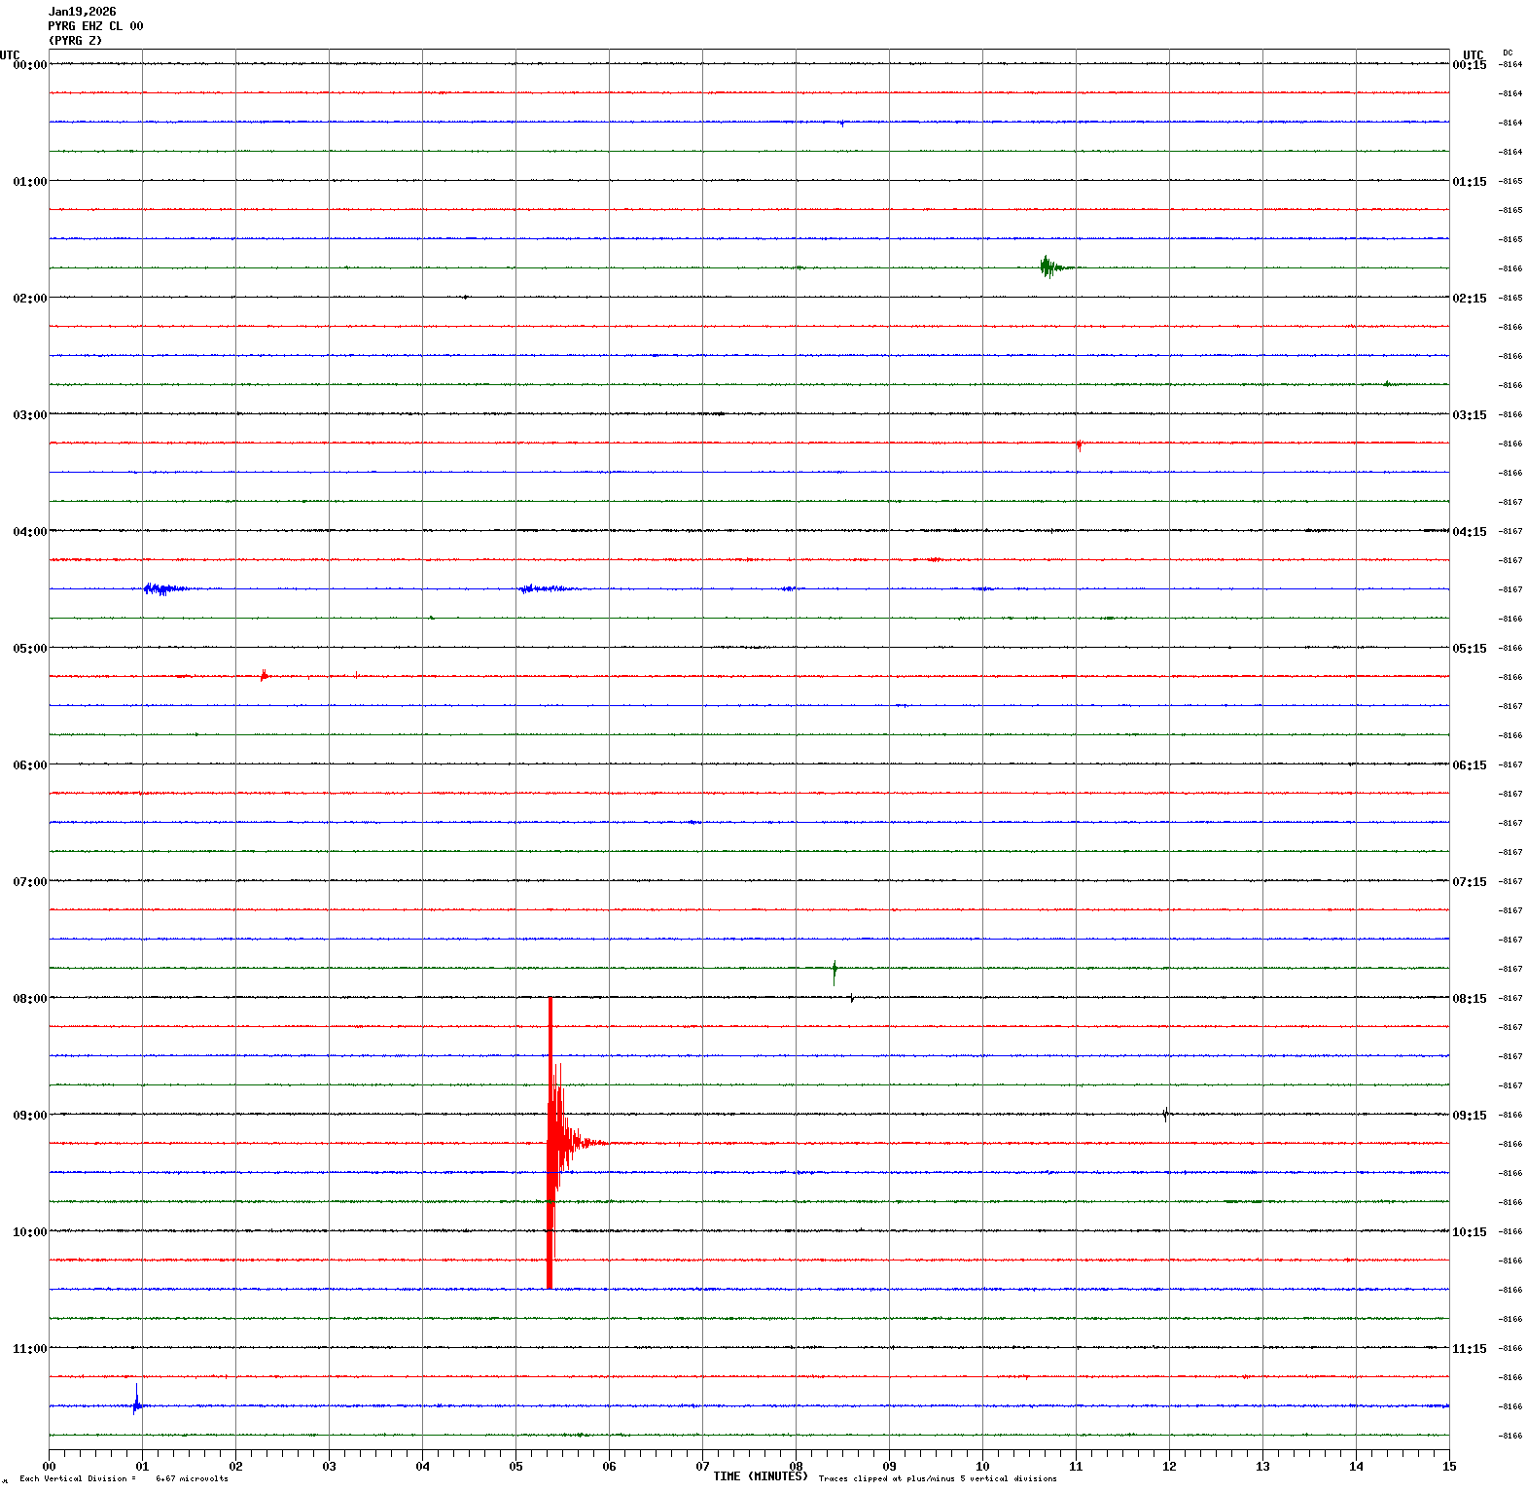Click the Jan19,2026 date header
1527x1492 pixels.
[x=83, y=12]
